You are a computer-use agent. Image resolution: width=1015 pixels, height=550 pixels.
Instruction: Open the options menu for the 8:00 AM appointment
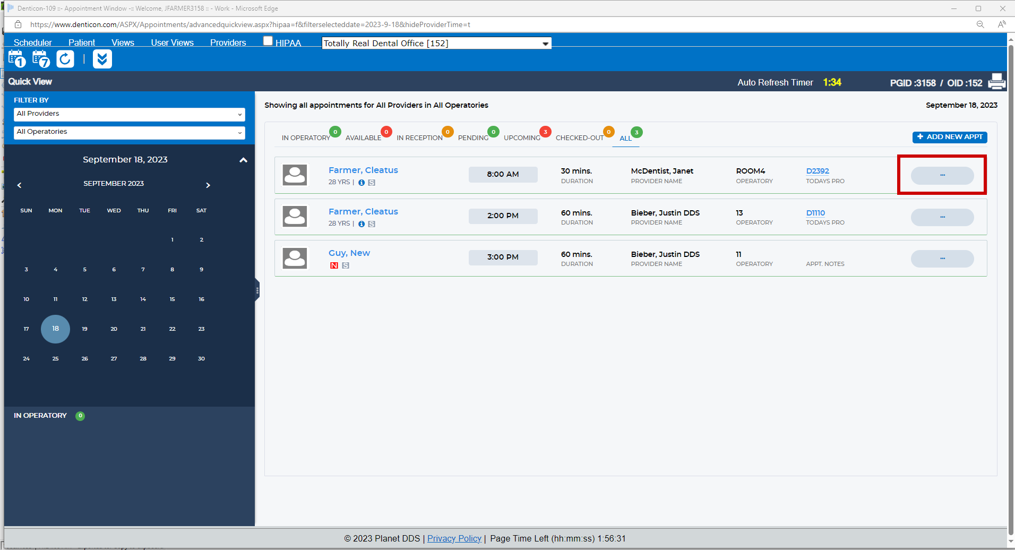point(942,175)
